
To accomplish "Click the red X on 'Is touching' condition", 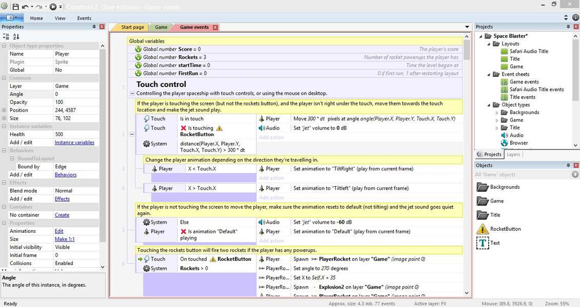I will (184, 128).
